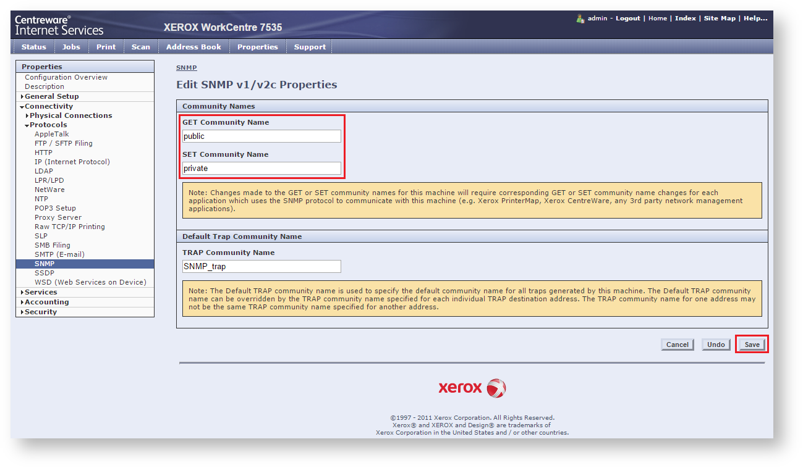The height and width of the screenshot is (468, 803).
Task: Select IP (Internet Protocol)
Action: point(72,162)
